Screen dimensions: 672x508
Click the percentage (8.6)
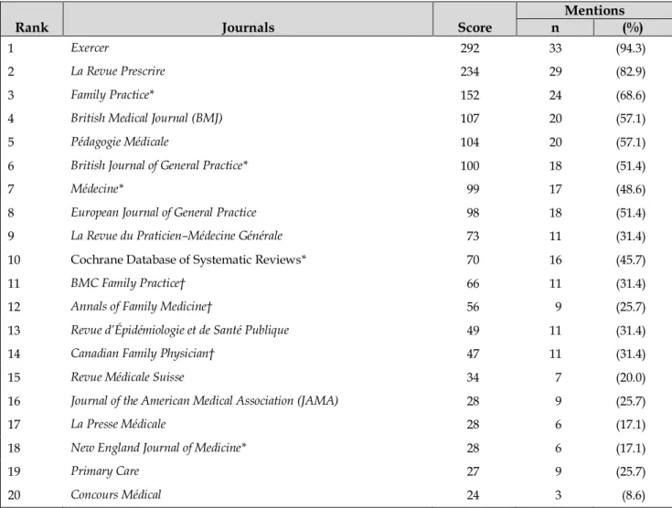point(634,495)
